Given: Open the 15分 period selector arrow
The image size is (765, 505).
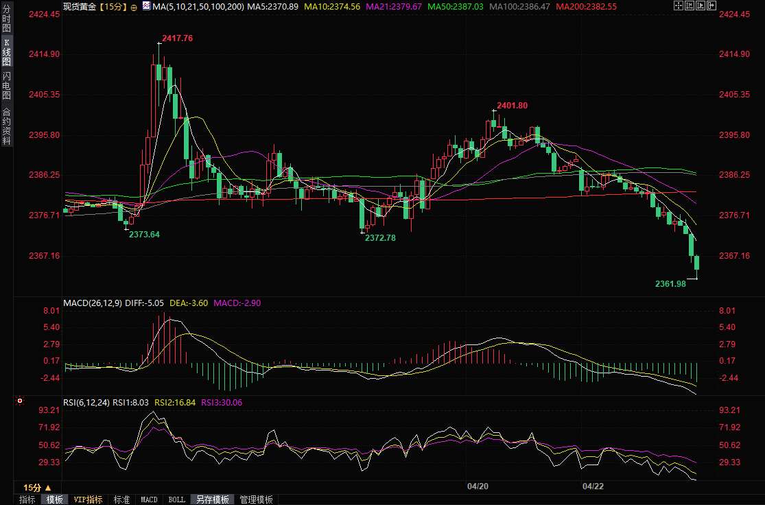Looking at the screenshot, I should [x=47, y=487].
